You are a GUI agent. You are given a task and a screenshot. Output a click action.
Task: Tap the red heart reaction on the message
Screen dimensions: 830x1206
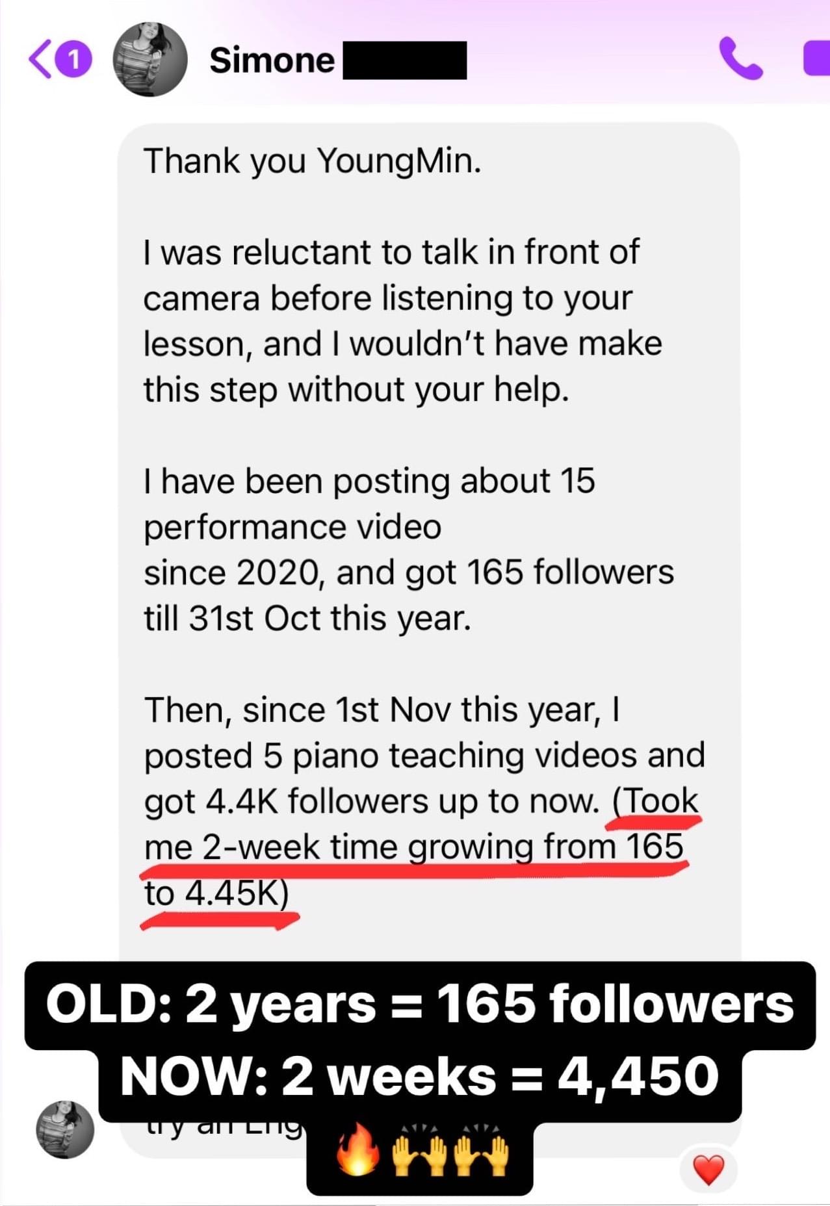(708, 1170)
